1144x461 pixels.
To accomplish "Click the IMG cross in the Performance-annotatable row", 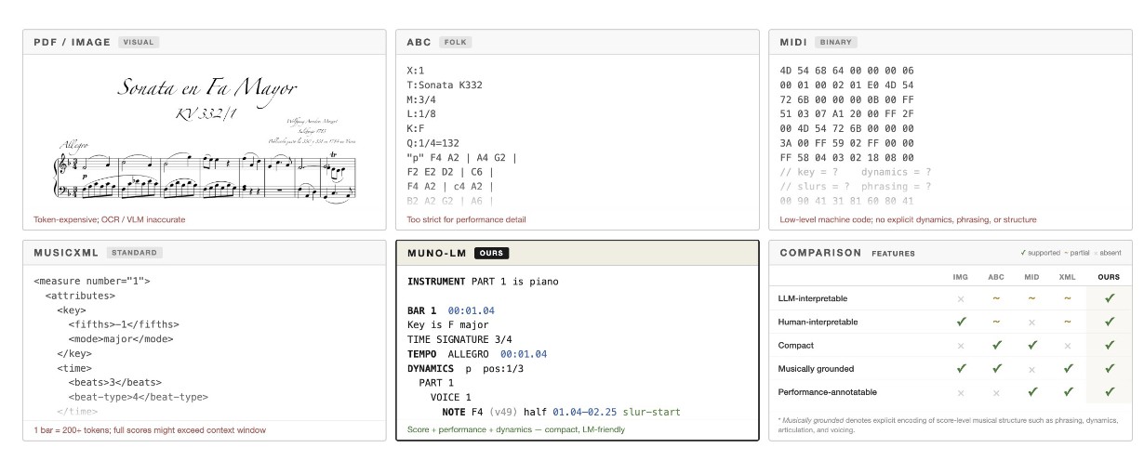I will click(x=961, y=392).
